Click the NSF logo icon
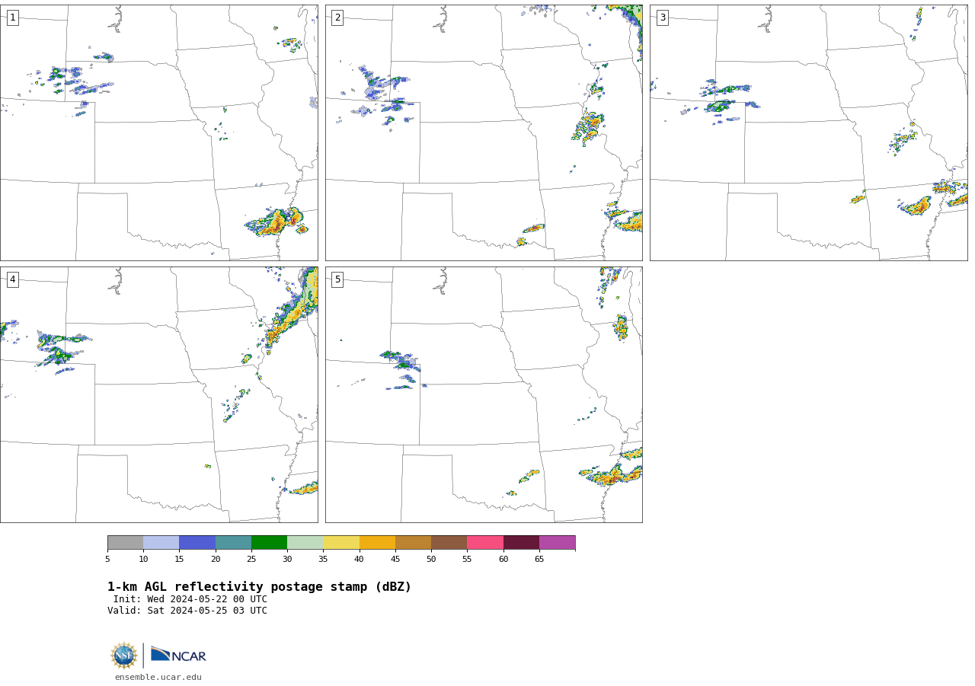Screen dimensions: 975x686 pos(124,656)
